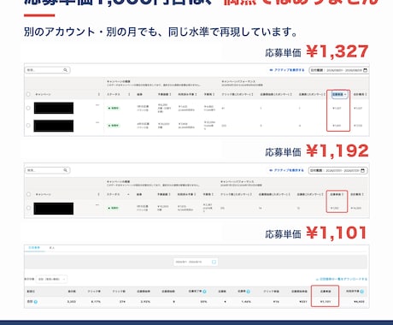Click the large red ¥1,192 heading
This screenshot has width=393, height=325.
tap(337, 151)
